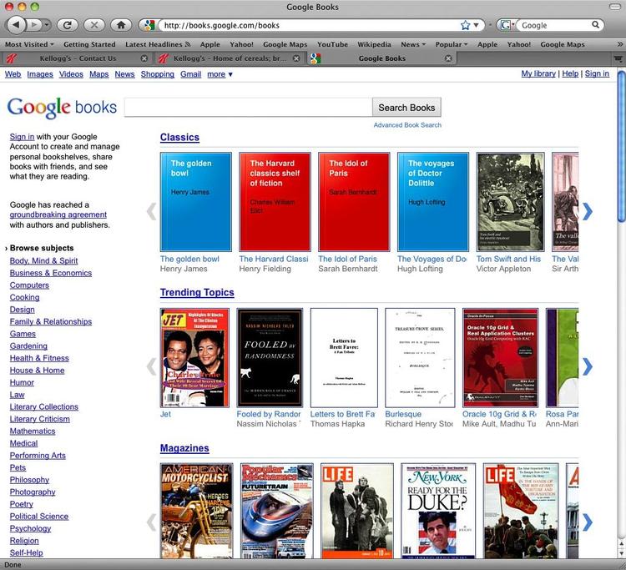Open the Trending Topics heading
Screen dimensions: 626x570
tap(197, 293)
